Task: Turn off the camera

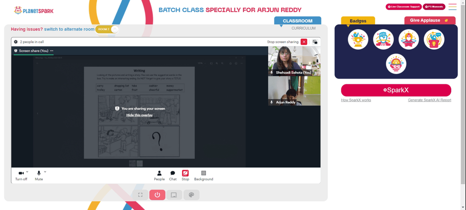Action: [21, 175]
